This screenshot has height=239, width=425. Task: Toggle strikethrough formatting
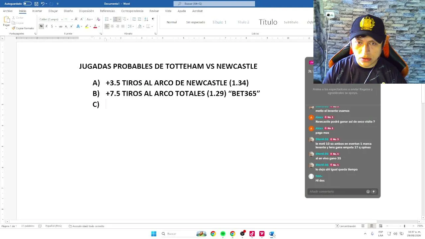coord(60,26)
